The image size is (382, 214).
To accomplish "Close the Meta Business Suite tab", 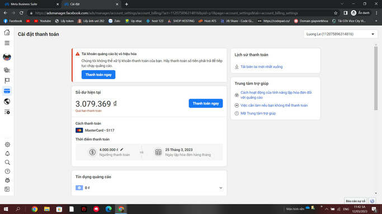I will click(58, 4).
